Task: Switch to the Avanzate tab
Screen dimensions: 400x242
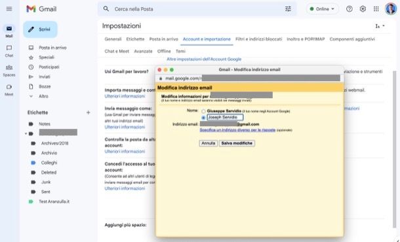Action: [143, 51]
